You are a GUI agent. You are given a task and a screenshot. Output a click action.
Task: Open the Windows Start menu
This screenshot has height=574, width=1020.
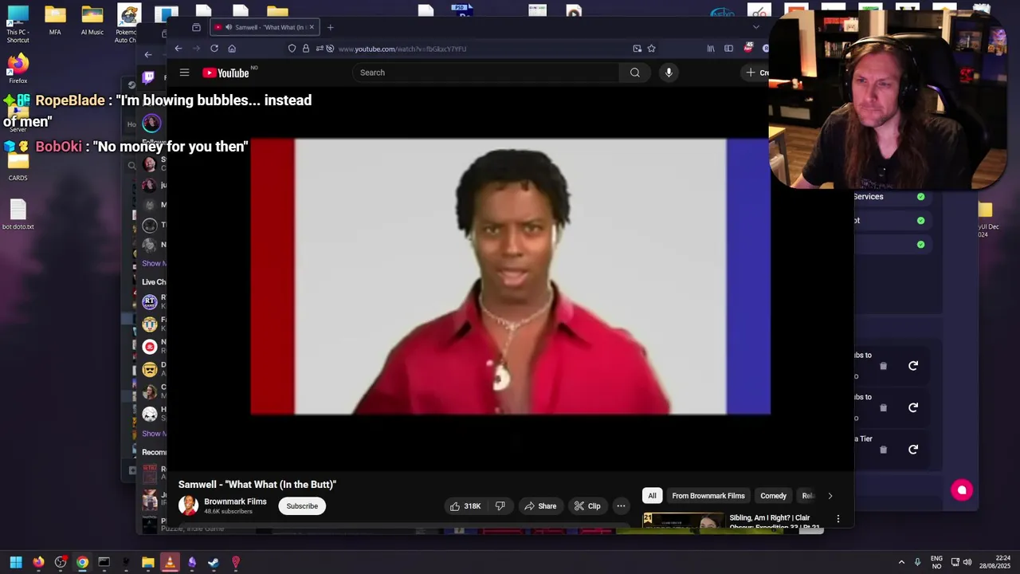(x=16, y=562)
